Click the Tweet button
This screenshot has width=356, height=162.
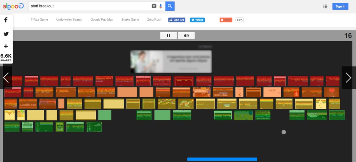click(197, 20)
